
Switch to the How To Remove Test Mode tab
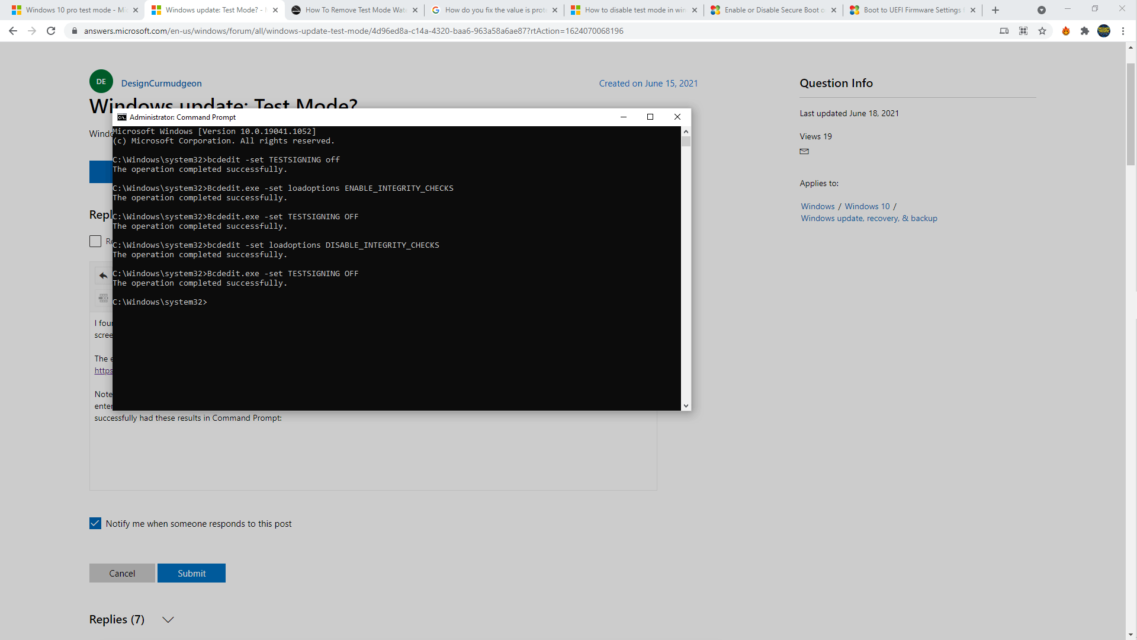pyautogui.click(x=354, y=10)
